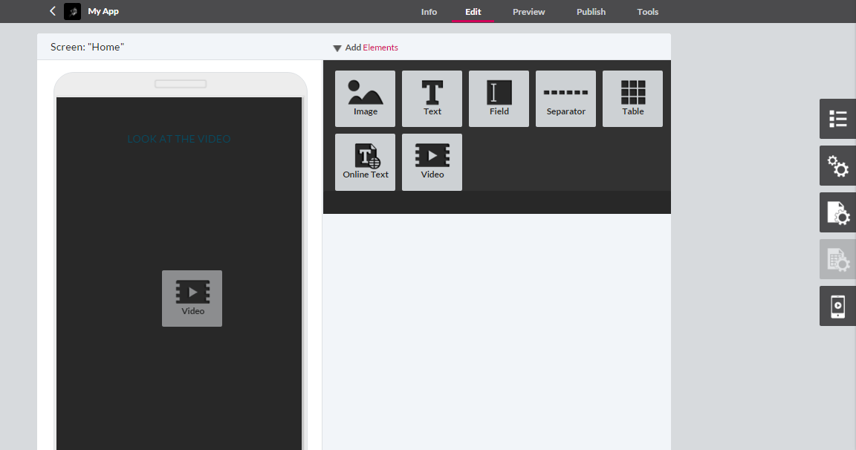The image size is (856, 450).
Task: Open the Tools tab
Action: click(647, 11)
